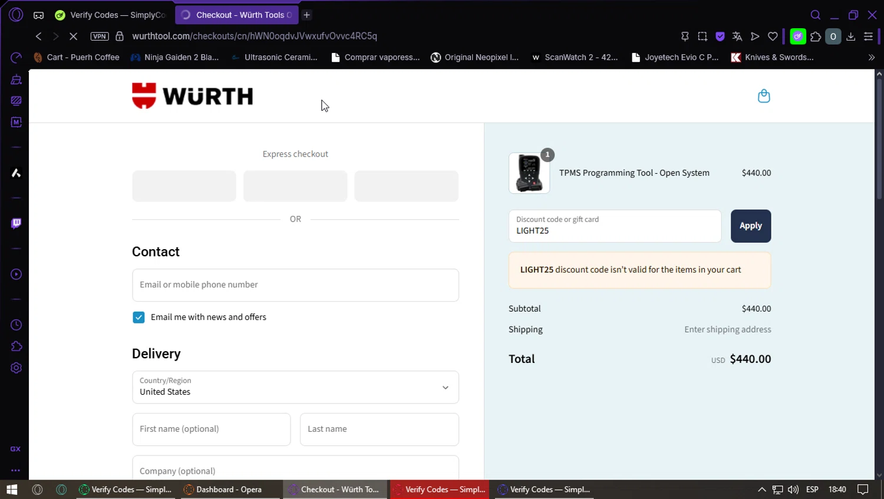Apply the discount code

point(751,226)
